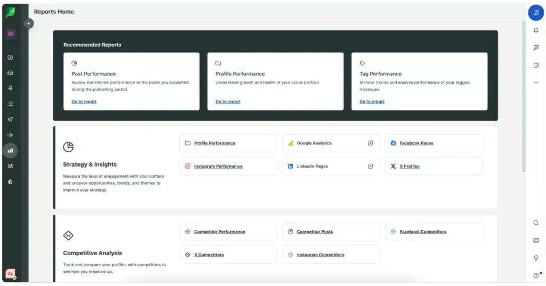Click the Strategy & Insights heading
546x286 pixels.
click(x=90, y=164)
